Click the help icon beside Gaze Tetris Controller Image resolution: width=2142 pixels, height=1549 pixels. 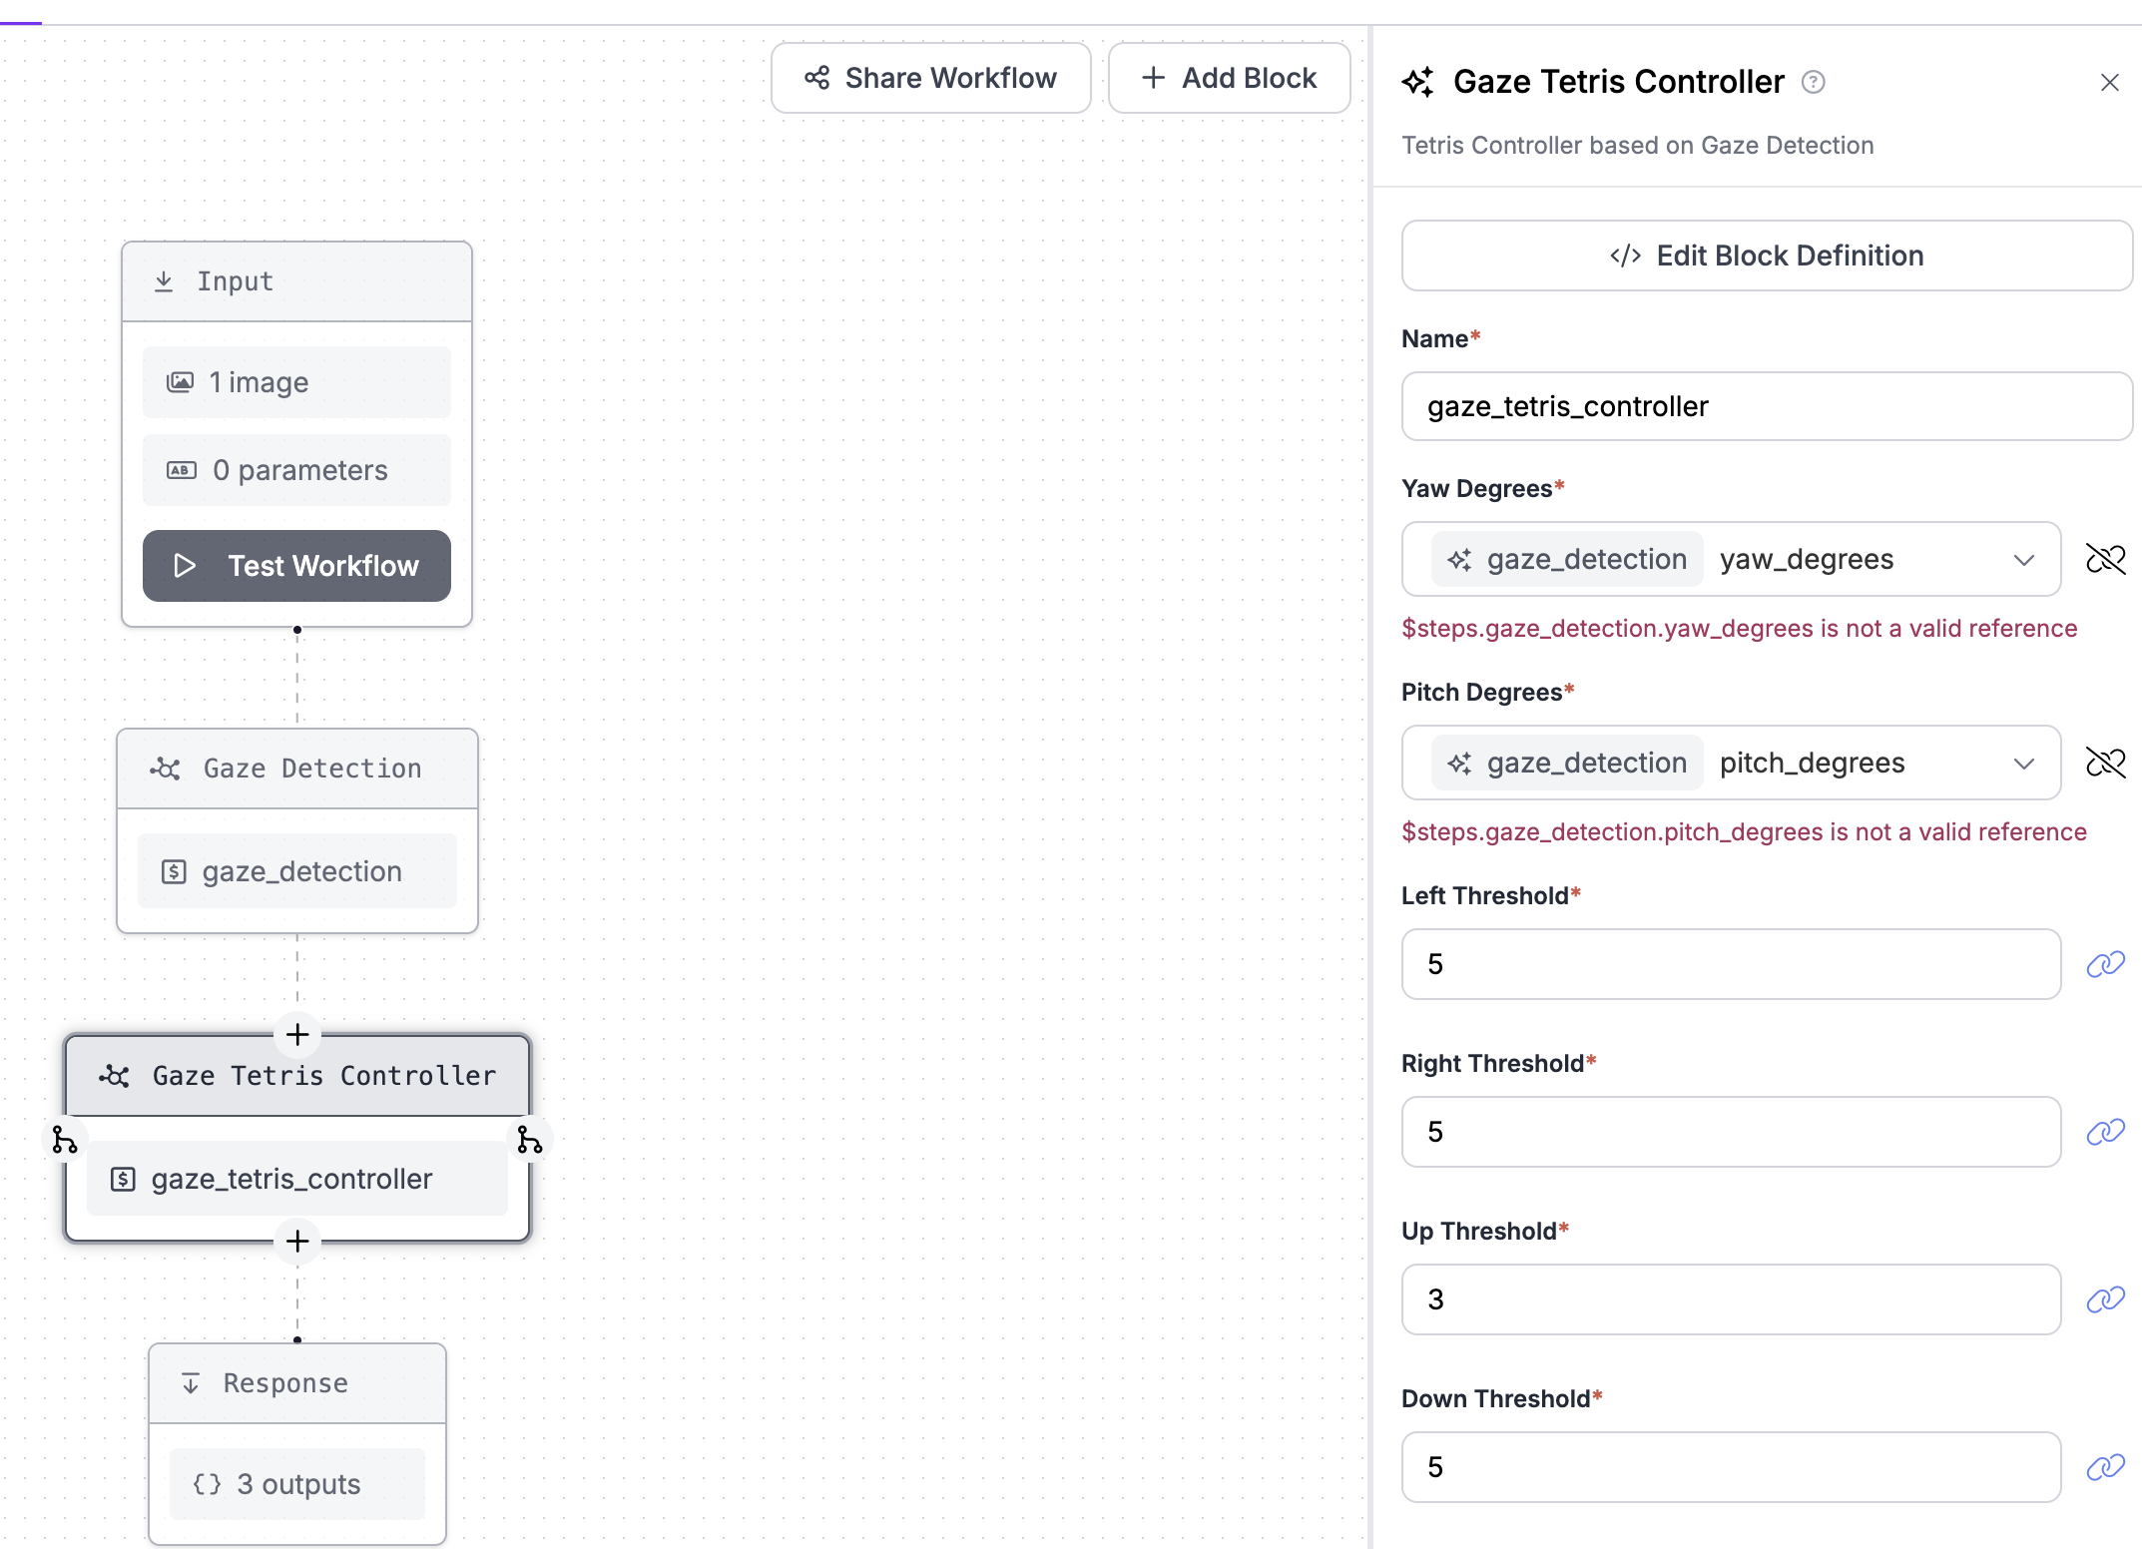click(1813, 82)
